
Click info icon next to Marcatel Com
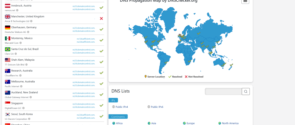click(20, 43)
